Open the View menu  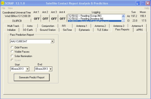(x=10, y=8)
